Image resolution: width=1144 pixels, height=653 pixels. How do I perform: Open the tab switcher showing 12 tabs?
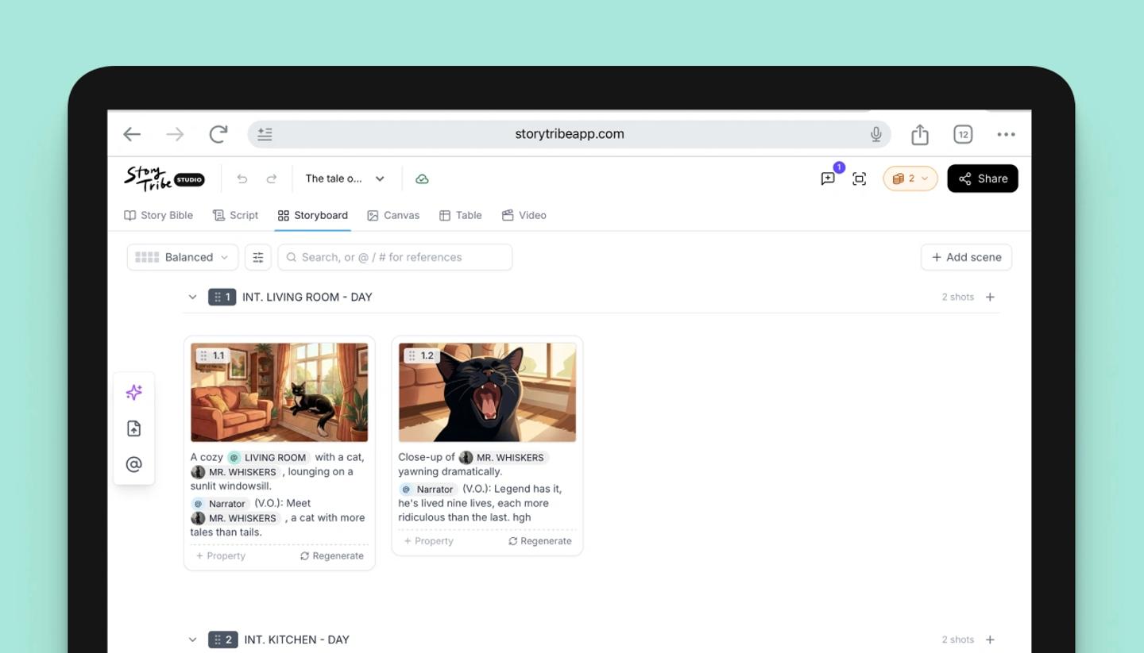pos(963,134)
